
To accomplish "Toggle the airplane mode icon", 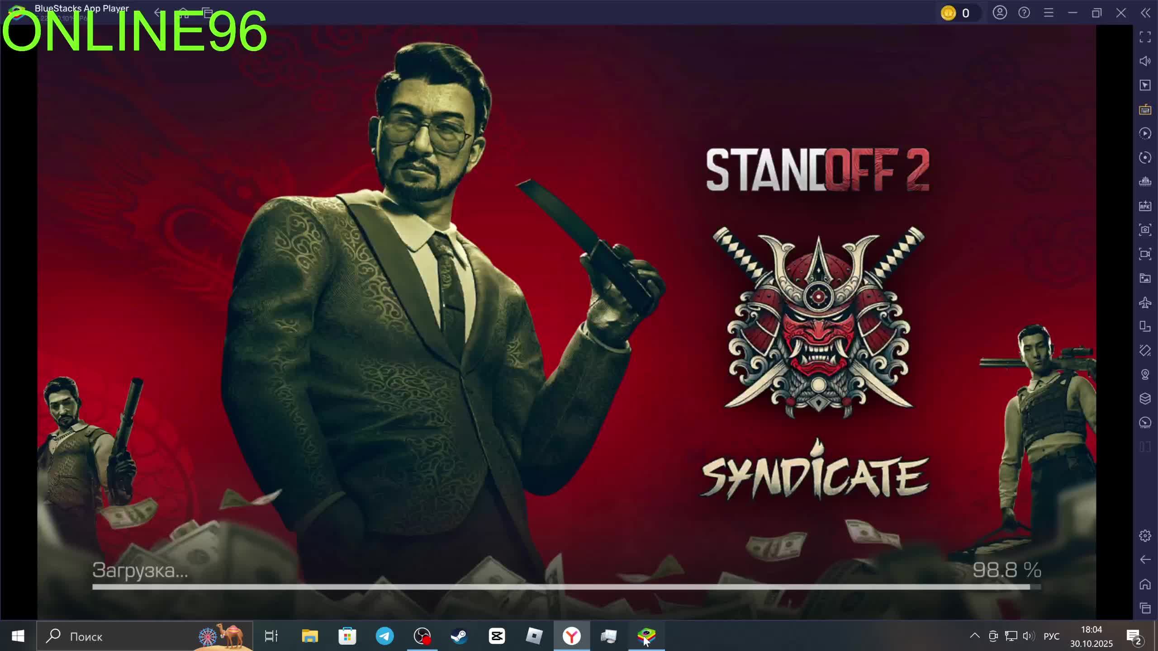I will [x=1145, y=302].
